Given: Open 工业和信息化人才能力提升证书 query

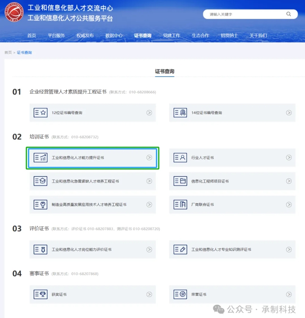Looking at the screenshot, I should tap(93, 158).
